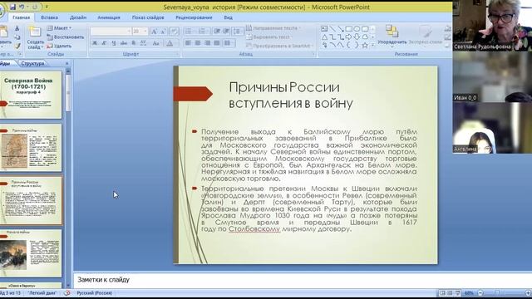Toggle Strikethrough (abc) formatting
532x299 pixels.
124,43
